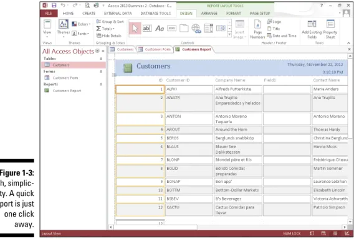Click the Around the Horn cell
This screenshot has height=239, width=354.
[238, 129]
